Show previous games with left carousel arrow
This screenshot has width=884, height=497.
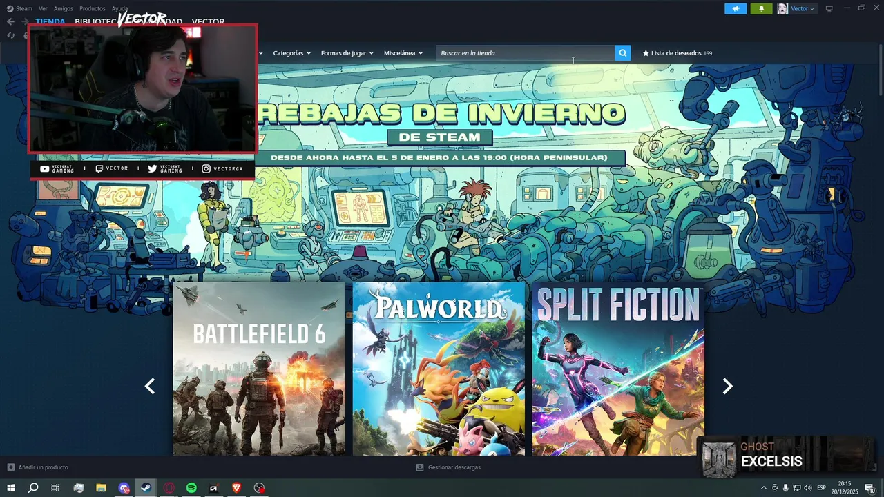[150, 387]
